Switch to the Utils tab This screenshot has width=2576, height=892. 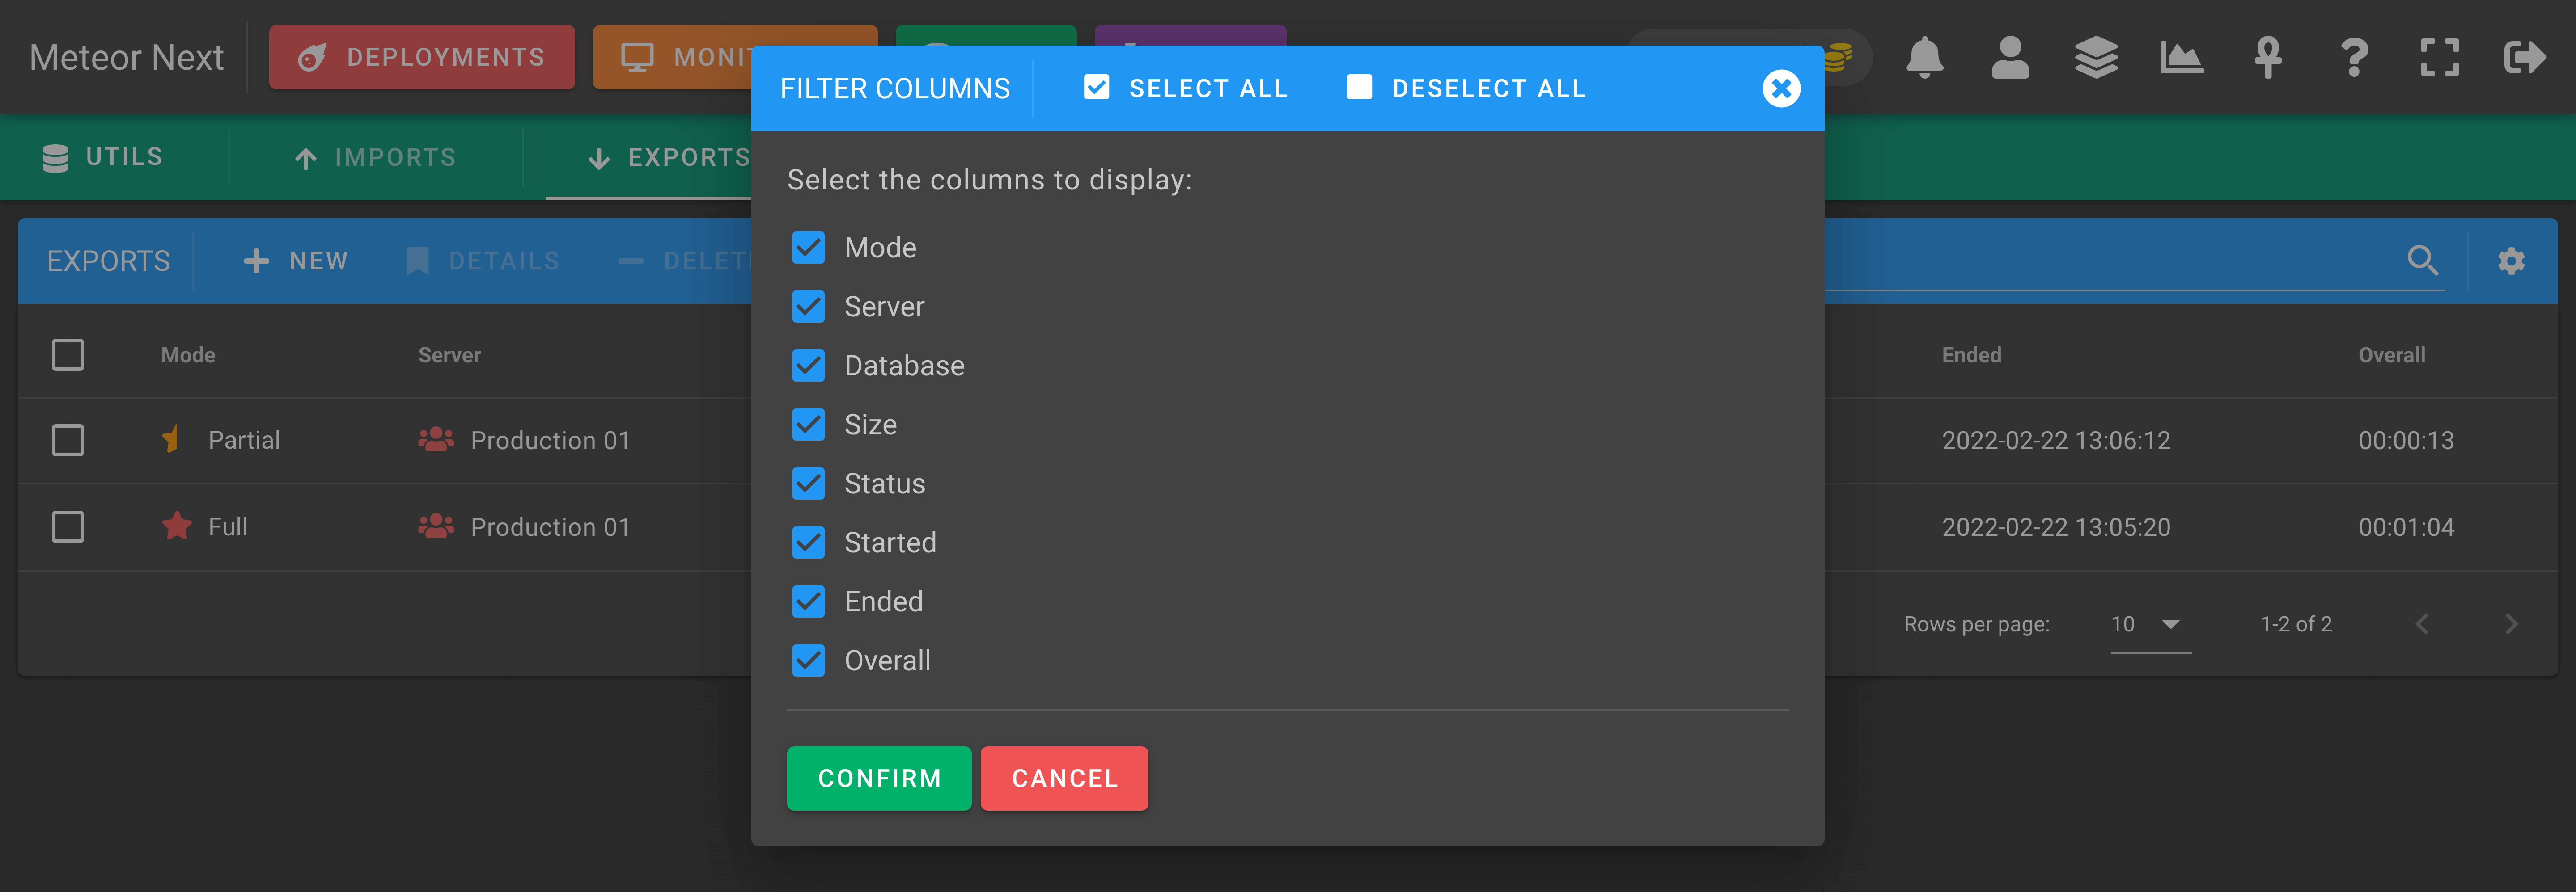click(x=103, y=157)
